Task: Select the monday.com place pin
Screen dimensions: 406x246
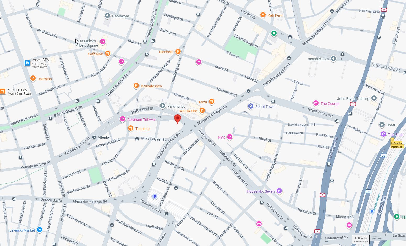Action: pyautogui.click(x=333, y=59)
